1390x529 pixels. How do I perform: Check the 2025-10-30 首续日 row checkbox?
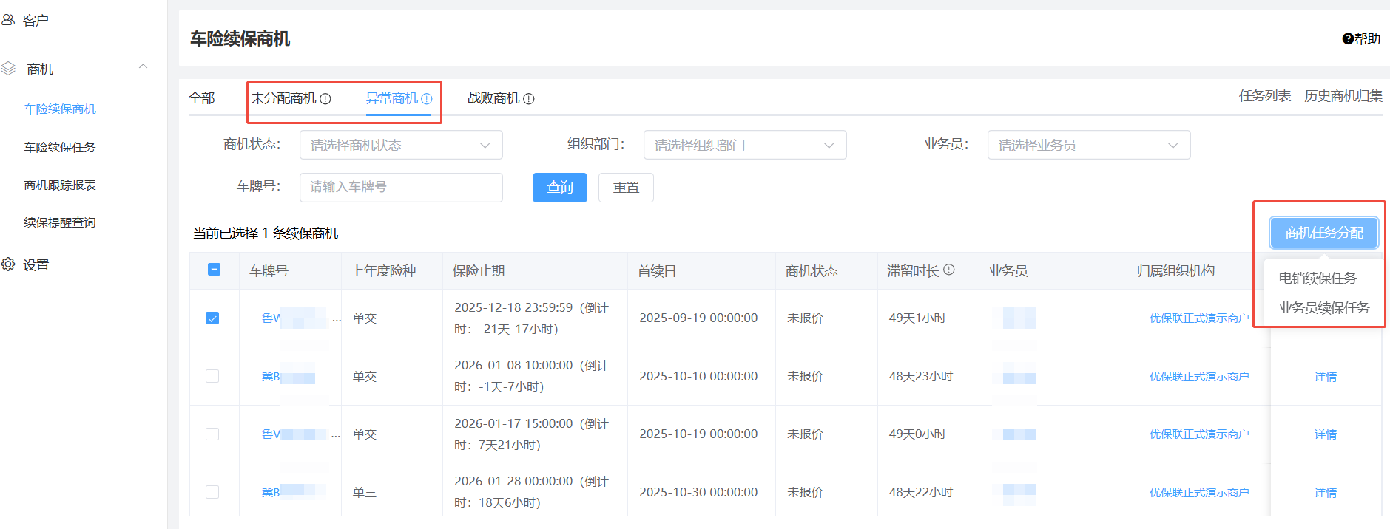[x=212, y=492]
